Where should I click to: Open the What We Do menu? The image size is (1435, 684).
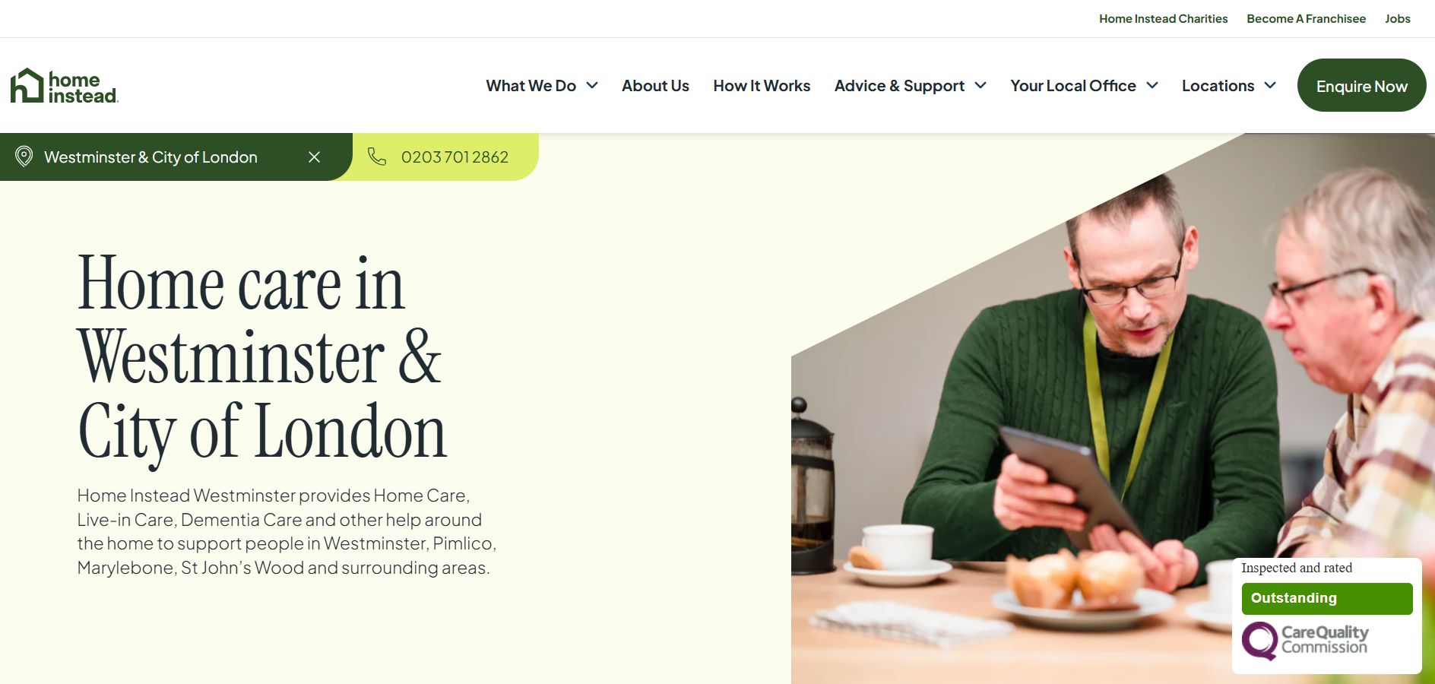(x=531, y=86)
